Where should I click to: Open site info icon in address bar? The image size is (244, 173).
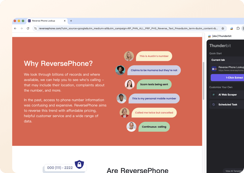point(36,28)
